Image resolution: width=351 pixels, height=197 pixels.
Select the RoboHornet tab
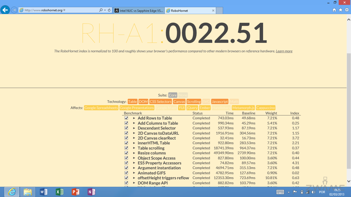tap(190, 11)
